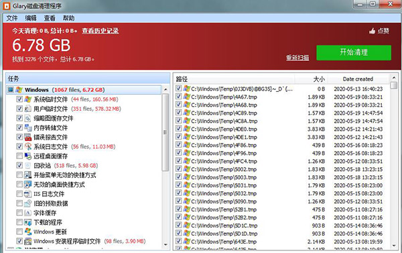Enable 旧的预取数据 checkbox
This screenshot has height=253, width=402.
pos(19,203)
